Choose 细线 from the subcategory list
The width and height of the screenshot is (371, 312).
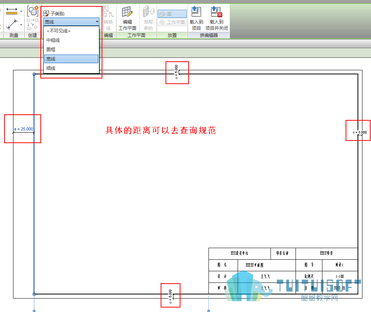(x=71, y=68)
